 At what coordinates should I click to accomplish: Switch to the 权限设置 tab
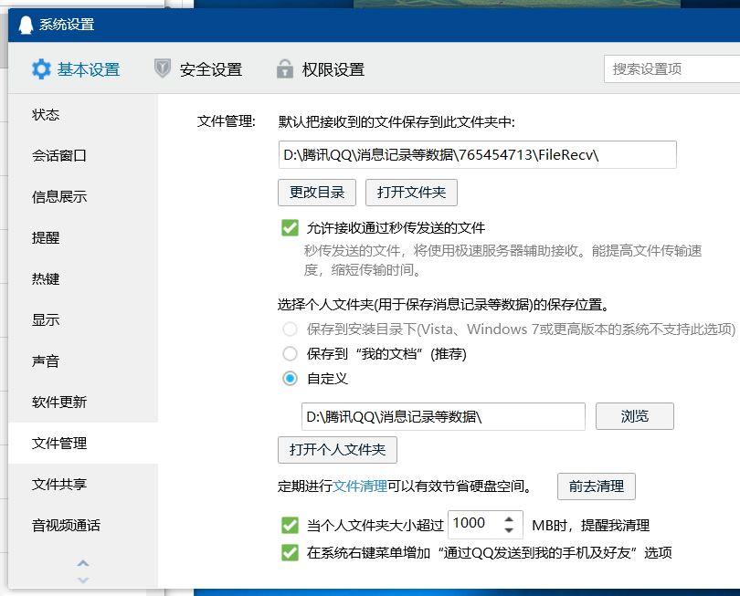(x=321, y=69)
